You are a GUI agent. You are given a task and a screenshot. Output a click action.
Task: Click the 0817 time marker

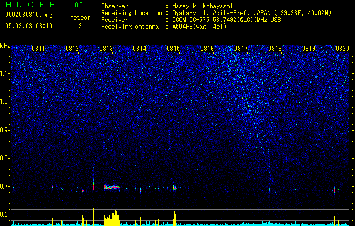[241, 49]
